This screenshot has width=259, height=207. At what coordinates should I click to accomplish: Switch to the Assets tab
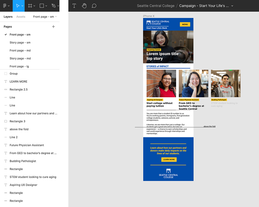(21, 17)
